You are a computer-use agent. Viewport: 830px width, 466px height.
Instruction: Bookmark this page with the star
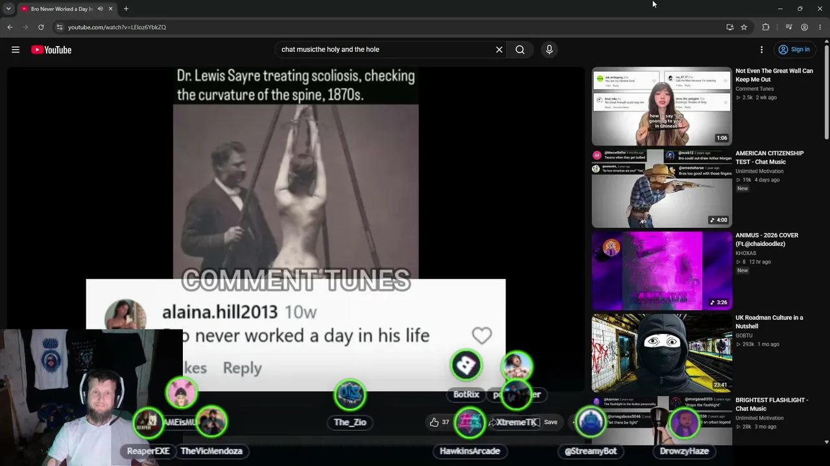click(x=744, y=27)
